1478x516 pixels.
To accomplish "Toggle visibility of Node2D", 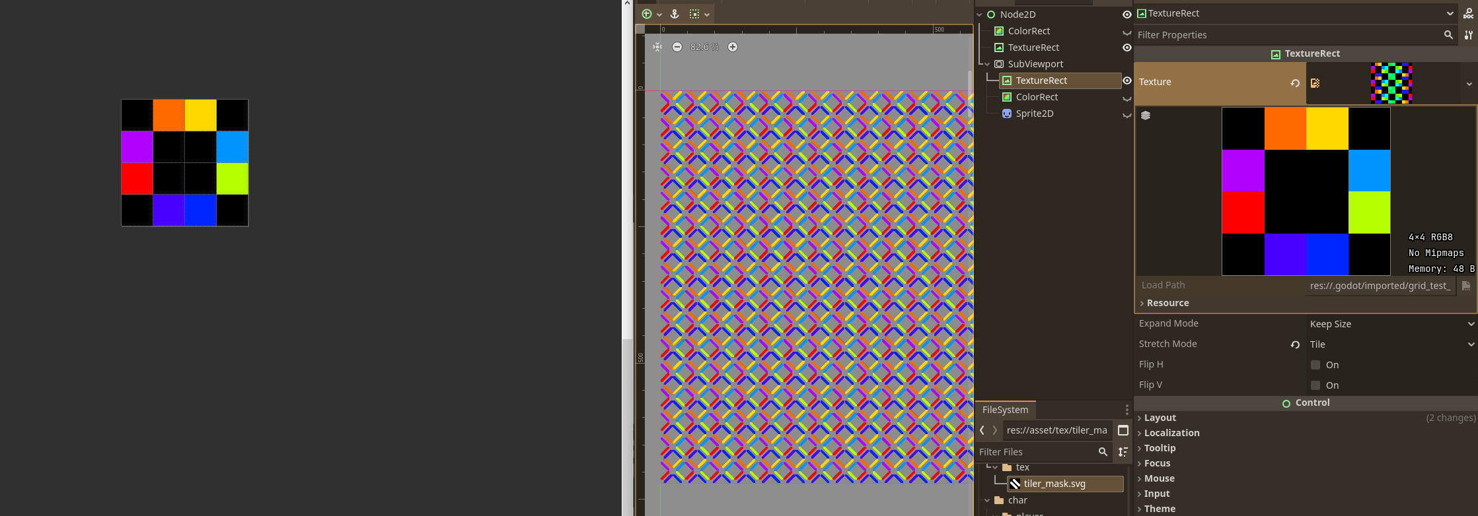I will (x=1127, y=15).
